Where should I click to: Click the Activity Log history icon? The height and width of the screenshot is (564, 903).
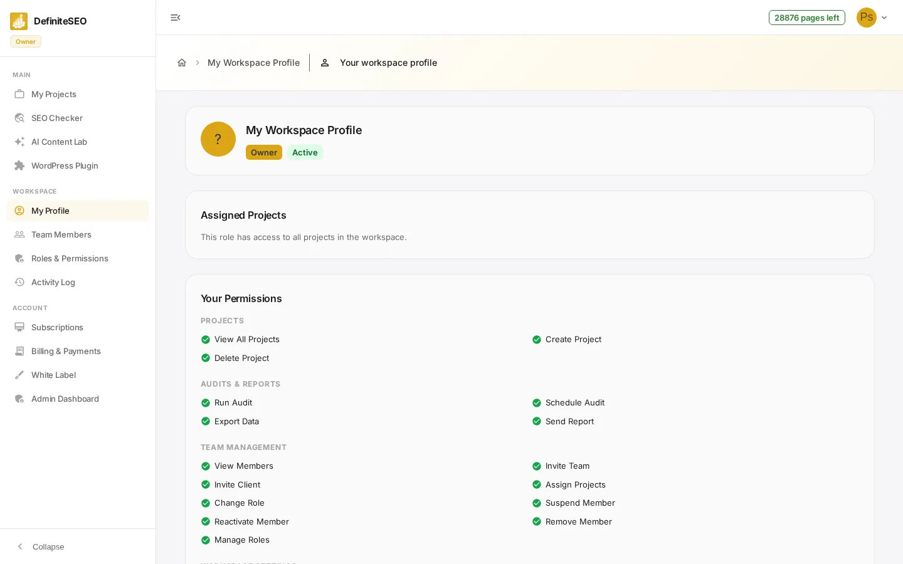[19, 282]
